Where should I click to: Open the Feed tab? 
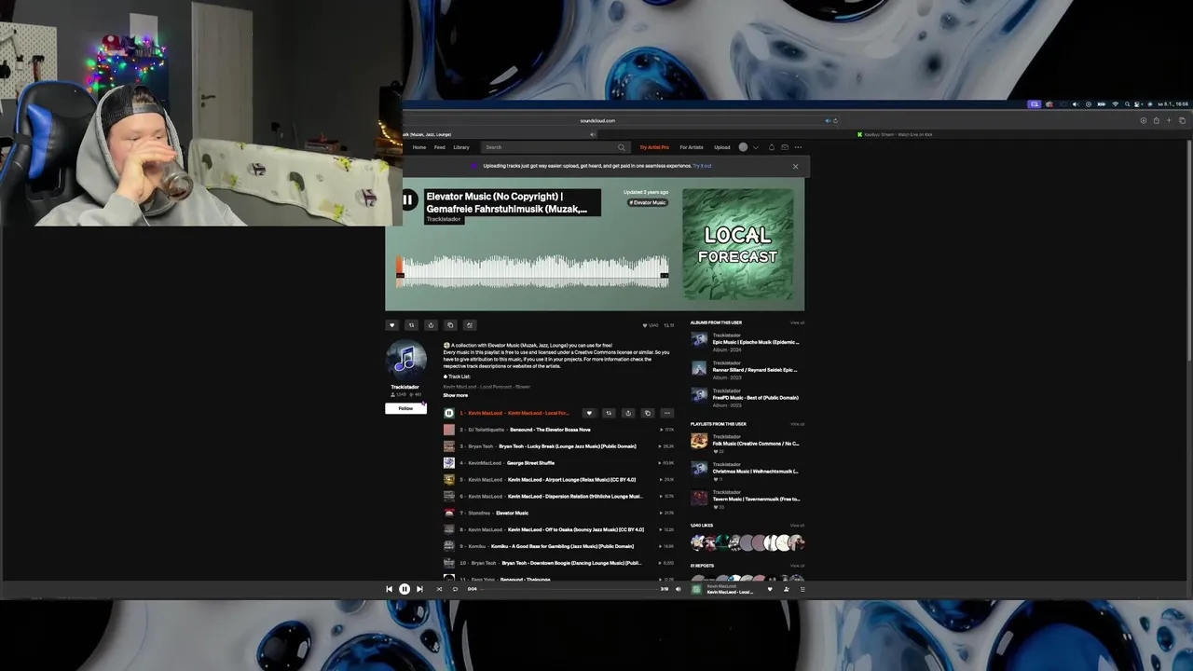pyautogui.click(x=440, y=147)
